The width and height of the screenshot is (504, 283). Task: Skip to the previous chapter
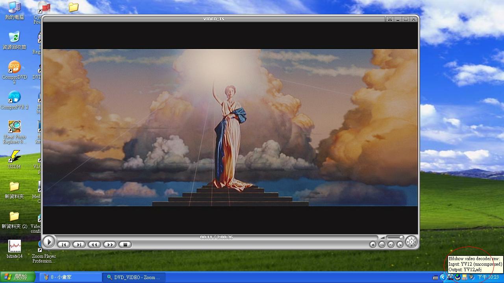tap(64, 244)
